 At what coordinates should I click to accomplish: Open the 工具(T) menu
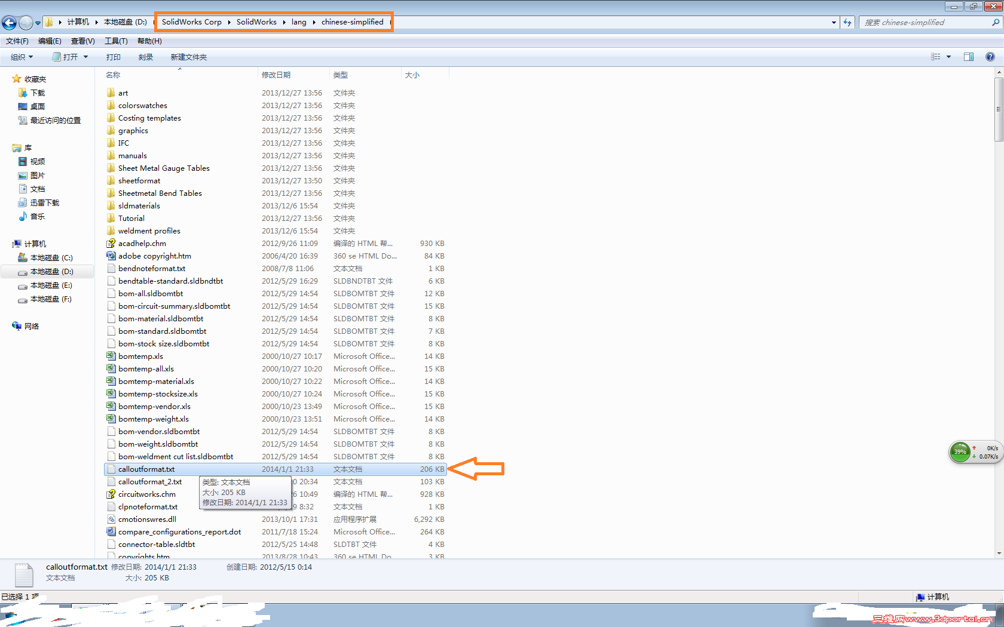point(116,41)
